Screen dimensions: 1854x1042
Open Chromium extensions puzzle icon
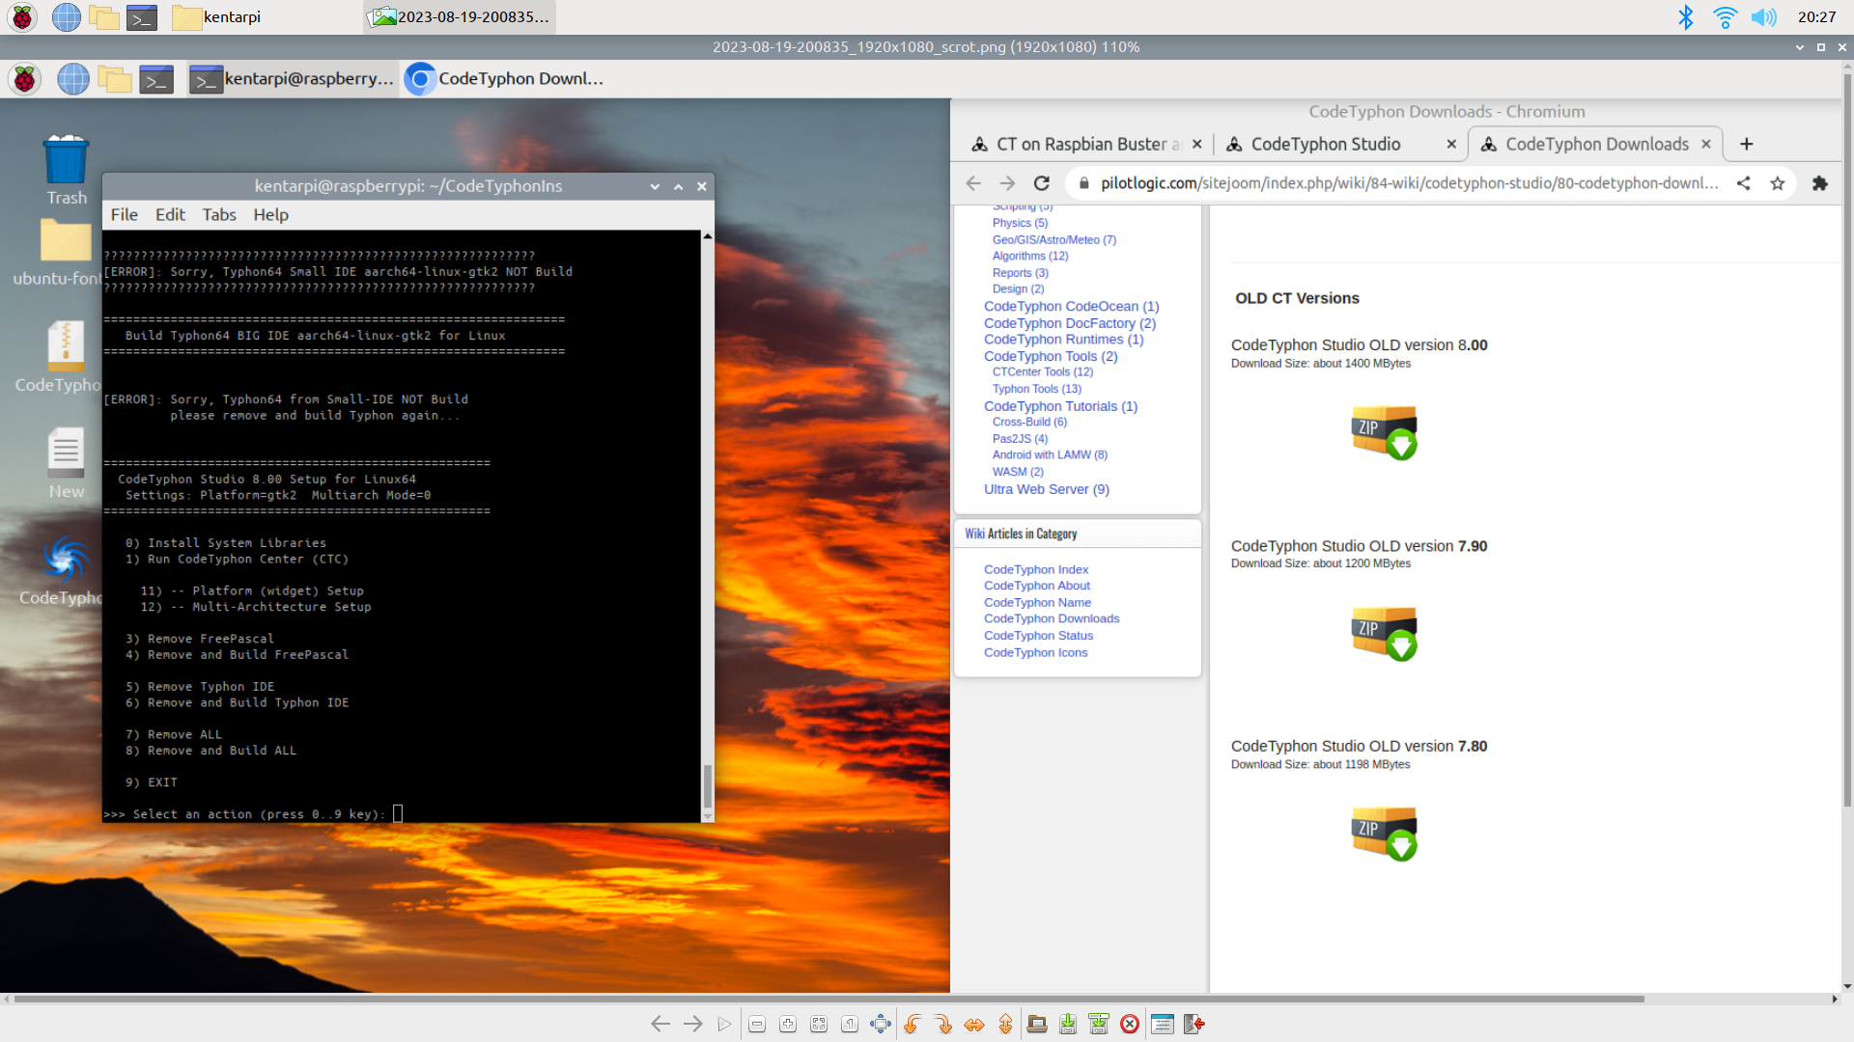[x=1820, y=183]
